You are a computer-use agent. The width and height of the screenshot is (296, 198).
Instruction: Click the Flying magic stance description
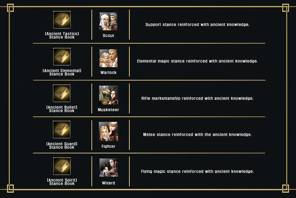click(197, 171)
